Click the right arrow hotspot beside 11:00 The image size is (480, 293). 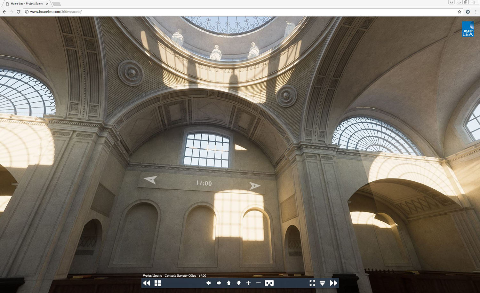pos(254,186)
